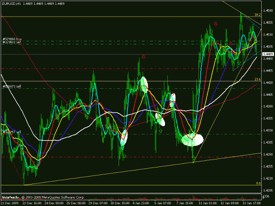Click the 4 Jan 23:00 time label
Viewport: 275px width, 206px height.
[141, 203]
